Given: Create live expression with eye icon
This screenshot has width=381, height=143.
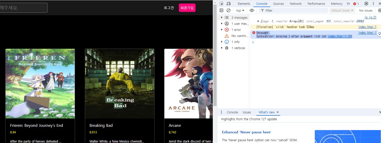Looking at the screenshot, I should click(252, 10).
